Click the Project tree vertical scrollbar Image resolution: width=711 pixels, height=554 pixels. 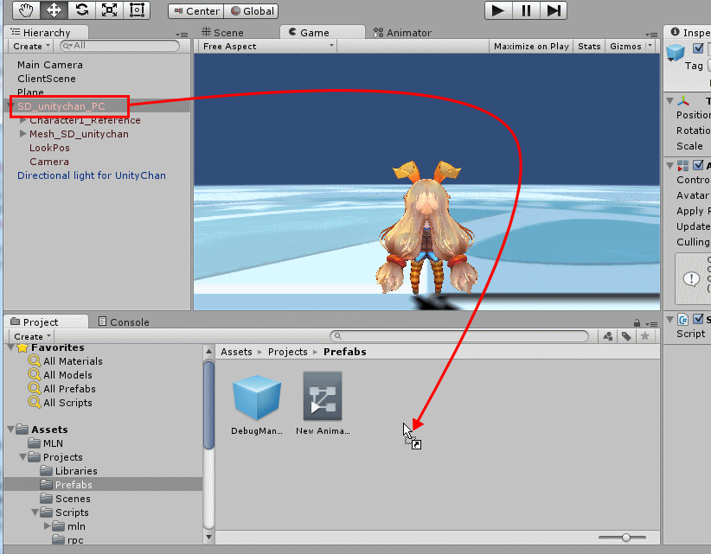click(x=208, y=405)
